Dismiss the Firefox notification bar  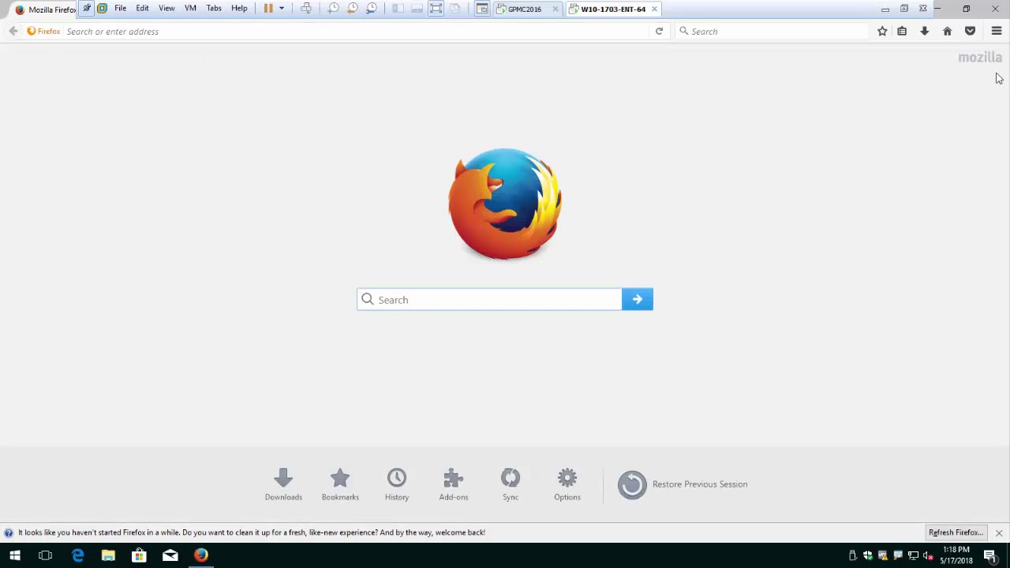999,533
